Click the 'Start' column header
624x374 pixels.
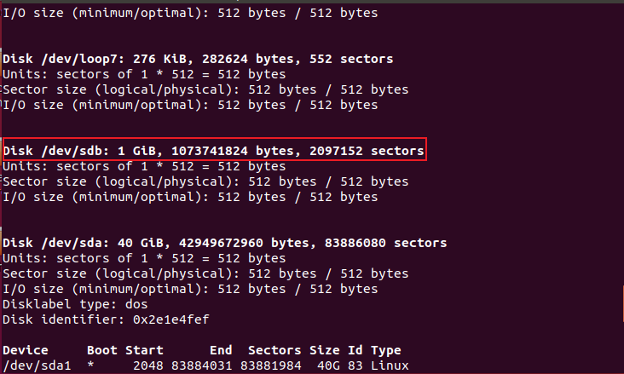(x=145, y=350)
